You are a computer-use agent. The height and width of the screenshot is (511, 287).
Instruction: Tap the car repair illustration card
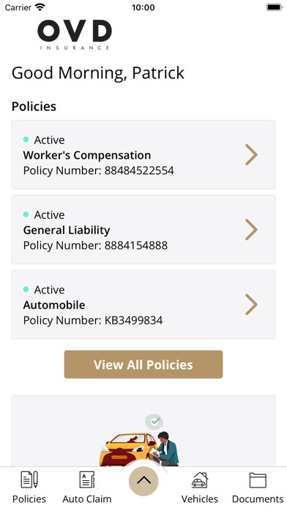[x=143, y=431]
